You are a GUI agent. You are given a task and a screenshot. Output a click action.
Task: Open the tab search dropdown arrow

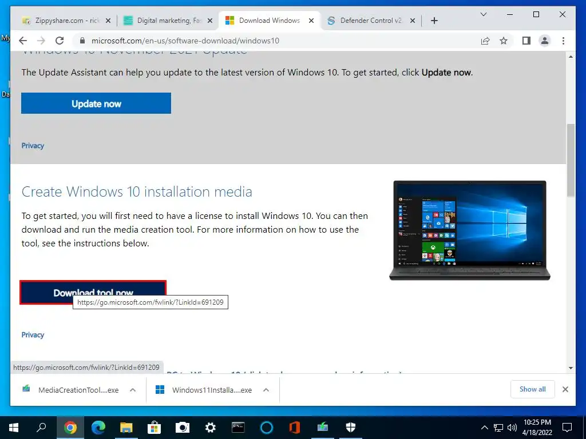[483, 14]
